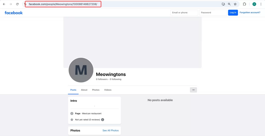265x136 pixels.
Task: Switch to the Posts tab
Action: [73, 90]
